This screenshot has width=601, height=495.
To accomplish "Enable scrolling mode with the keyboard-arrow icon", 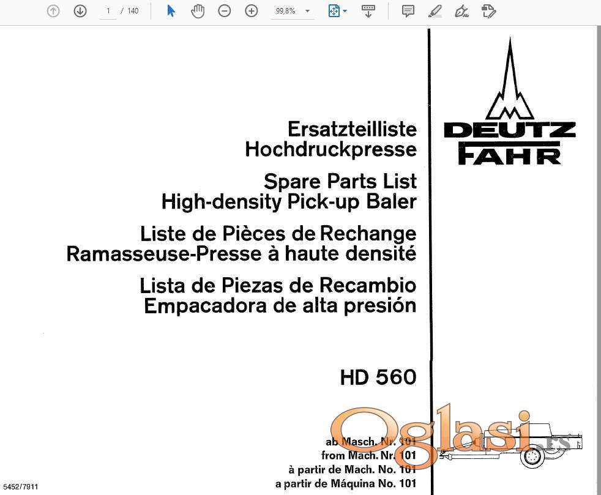I will pos(368,11).
